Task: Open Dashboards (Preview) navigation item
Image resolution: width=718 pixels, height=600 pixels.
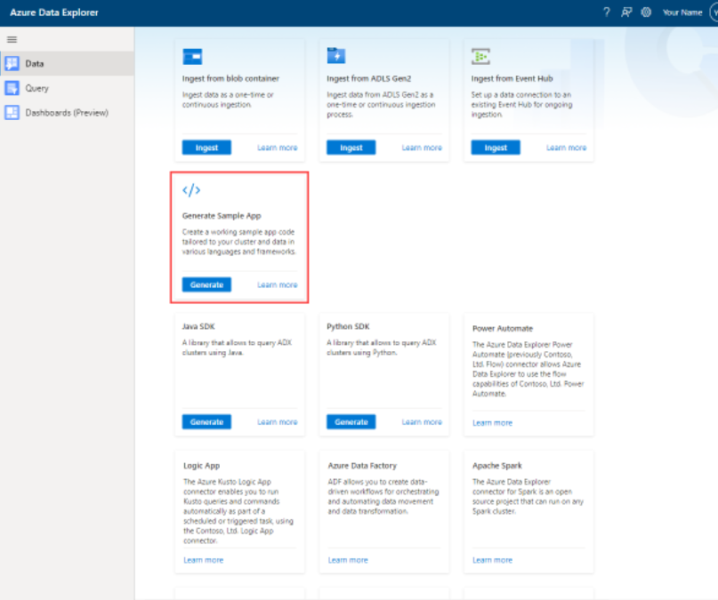Action: pos(68,113)
